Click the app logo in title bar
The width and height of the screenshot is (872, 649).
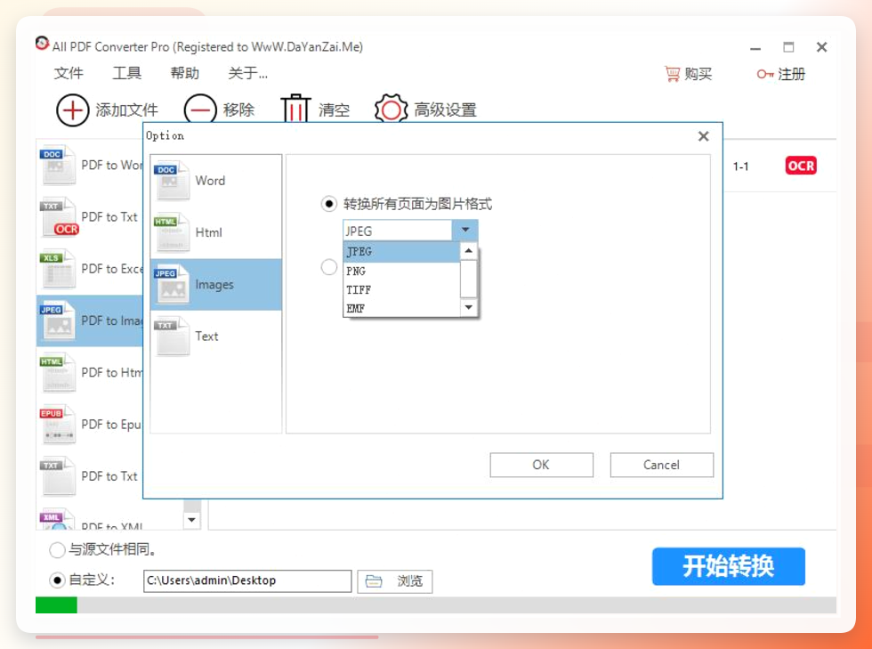tap(42, 44)
